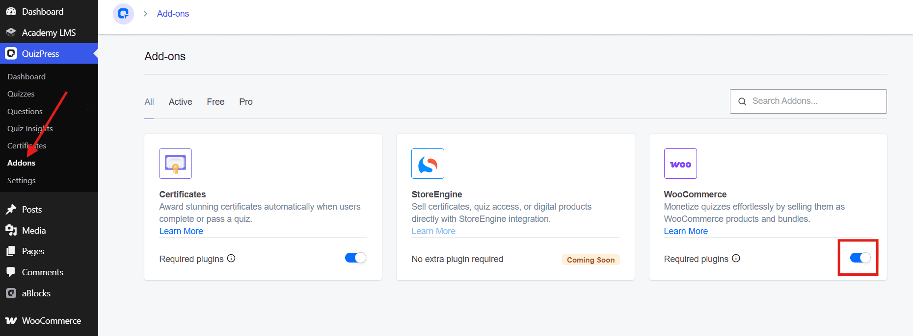Viewport: 913px width, 336px height.
Task: Open the Addons submenu item
Action: pyautogui.click(x=22, y=163)
